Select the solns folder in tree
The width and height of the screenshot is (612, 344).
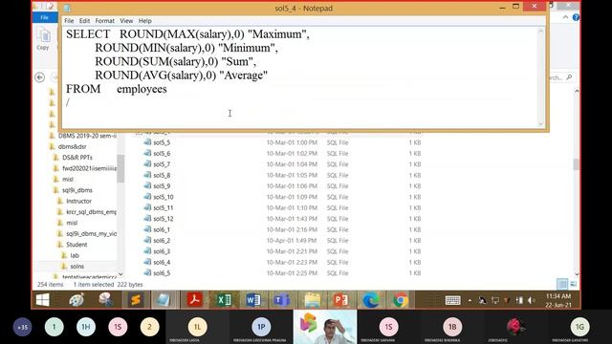pos(76,267)
